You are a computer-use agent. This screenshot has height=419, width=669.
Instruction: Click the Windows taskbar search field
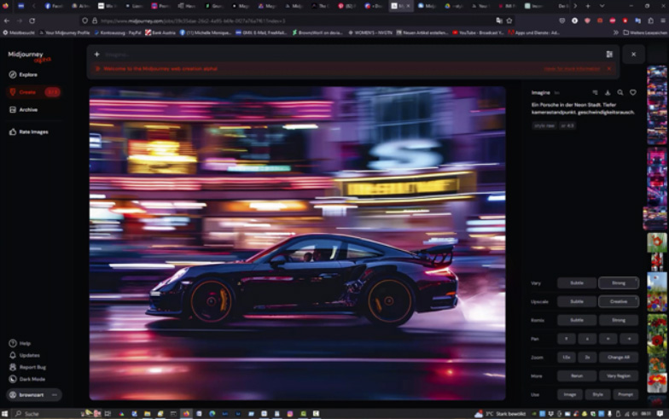pyautogui.click(x=43, y=413)
